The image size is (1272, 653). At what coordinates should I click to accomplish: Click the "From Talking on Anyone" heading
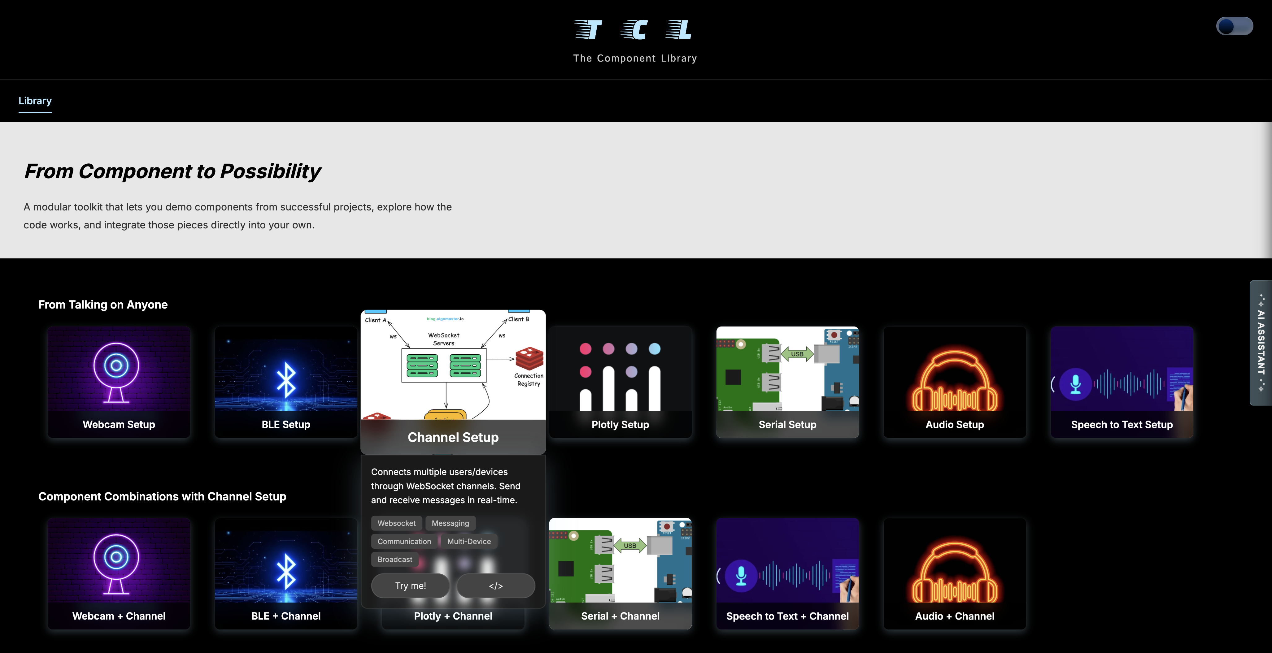click(103, 305)
